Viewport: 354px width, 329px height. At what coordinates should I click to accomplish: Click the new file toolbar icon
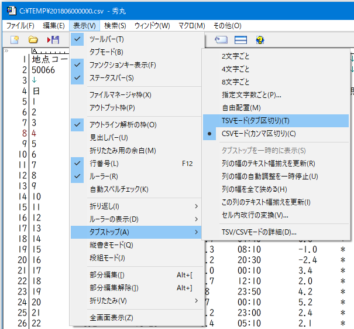tap(15, 40)
